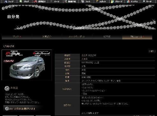Viewport: 157px width, 116px height.
Task: Switch to the ブログ tab
Action: [17, 37]
